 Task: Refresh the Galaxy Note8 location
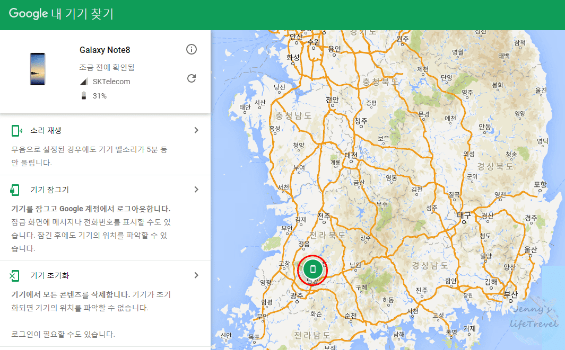point(192,78)
